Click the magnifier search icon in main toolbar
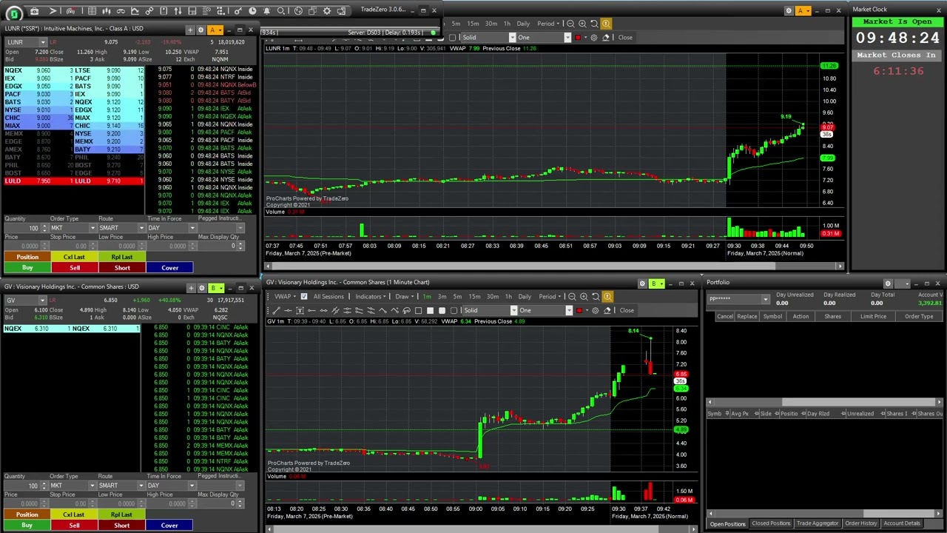 point(281,11)
